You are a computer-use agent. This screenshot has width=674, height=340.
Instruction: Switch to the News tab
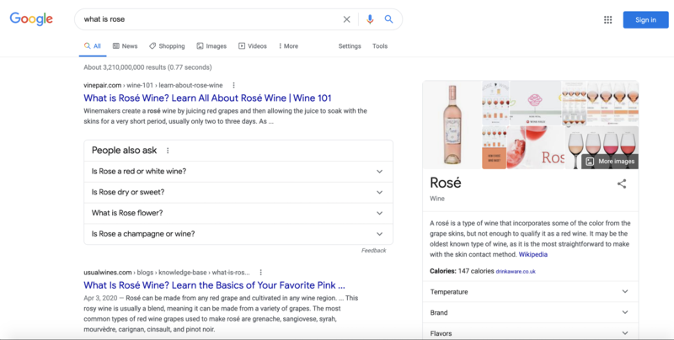(124, 46)
